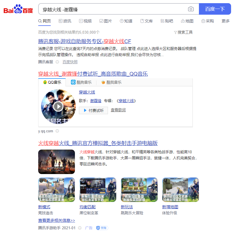Open 查看歌词 link

pyautogui.click(x=118, y=110)
